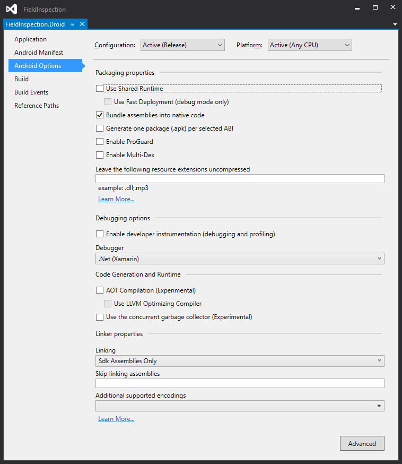
Task: Focus the uncompressed resource extensions field
Action: tap(240, 179)
